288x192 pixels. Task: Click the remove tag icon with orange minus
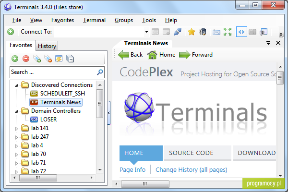point(48,59)
